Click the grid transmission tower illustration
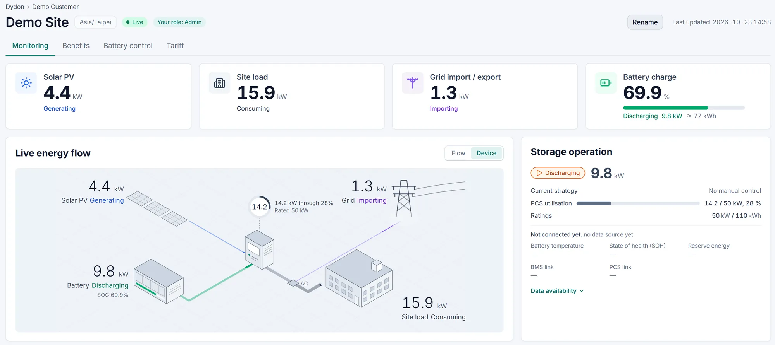The height and width of the screenshot is (345, 775). pos(404,198)
